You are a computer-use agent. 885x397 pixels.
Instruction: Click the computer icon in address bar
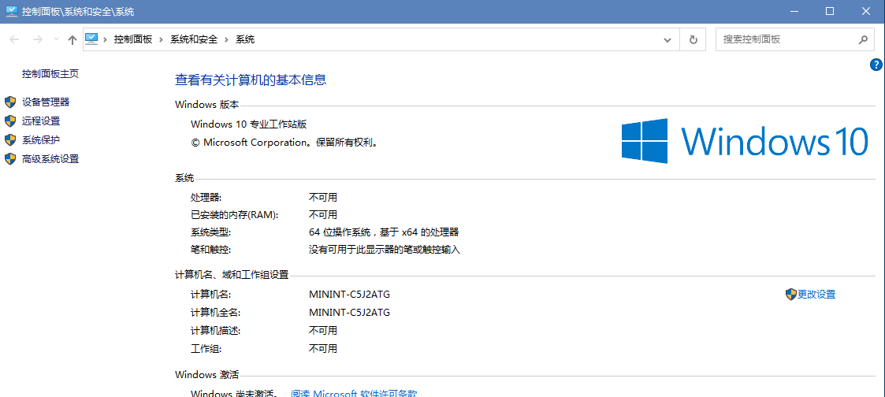coord(91,39)
